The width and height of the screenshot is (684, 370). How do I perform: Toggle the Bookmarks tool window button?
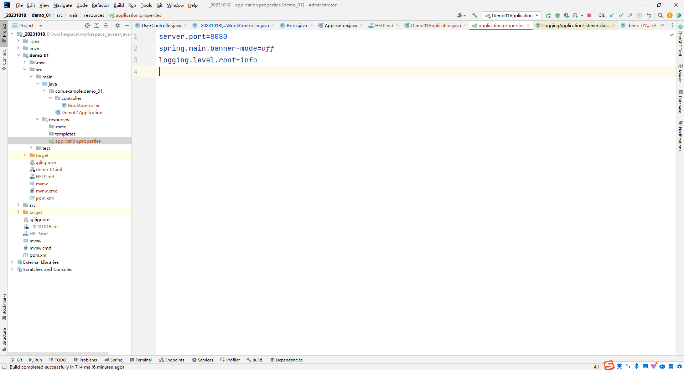pos(4,307)
